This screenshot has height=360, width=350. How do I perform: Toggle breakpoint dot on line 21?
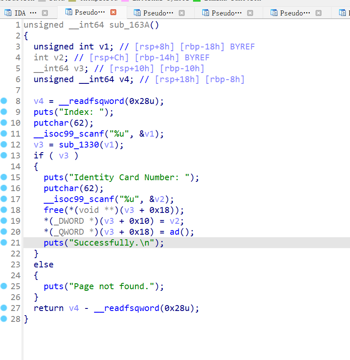(4, 243)
